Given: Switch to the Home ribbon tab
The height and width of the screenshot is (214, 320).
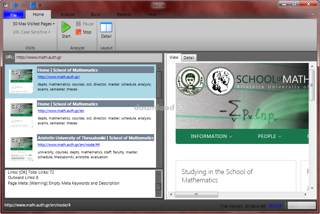Looking at the screenshot, I should (x=38, y=14).
